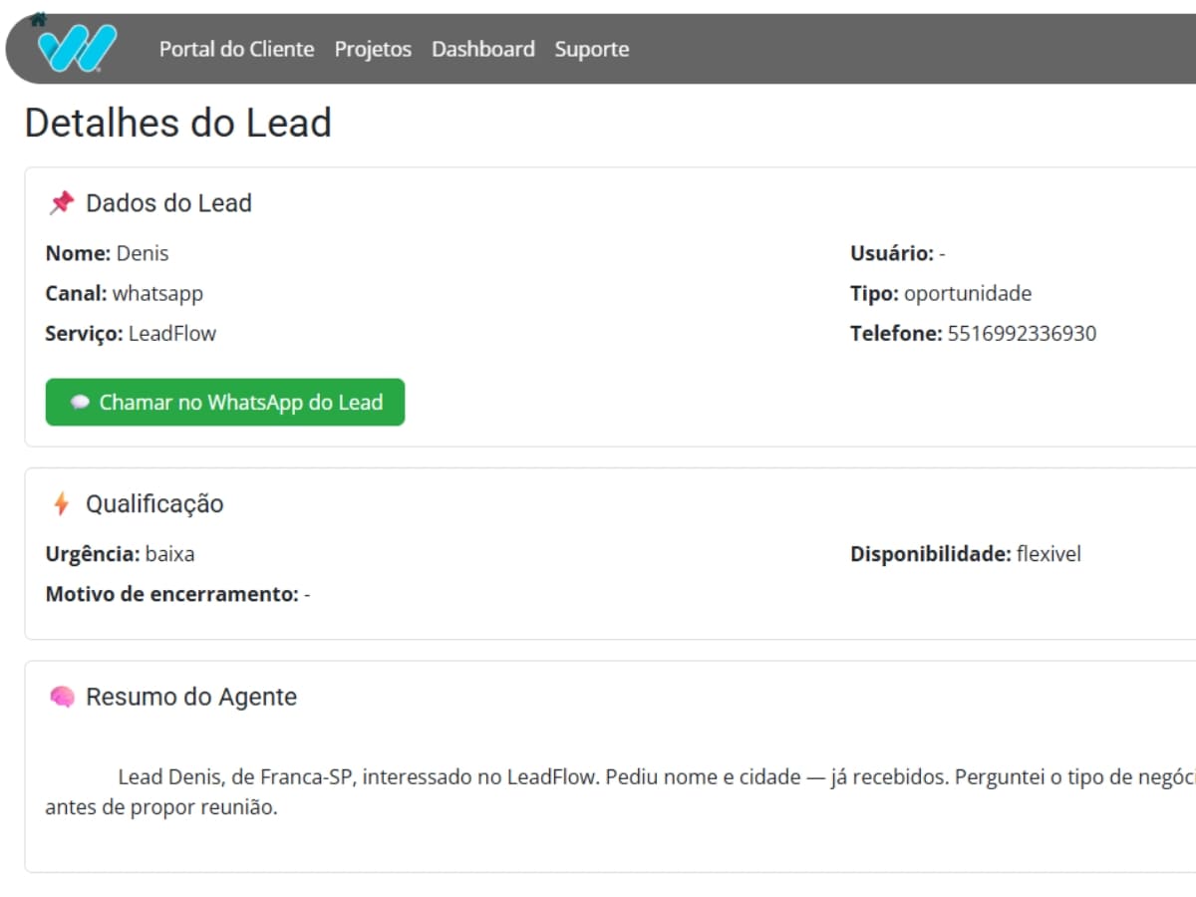Click the lead phone number 5516992336930
This screenshot has width=1196, height=897.
1020,333
